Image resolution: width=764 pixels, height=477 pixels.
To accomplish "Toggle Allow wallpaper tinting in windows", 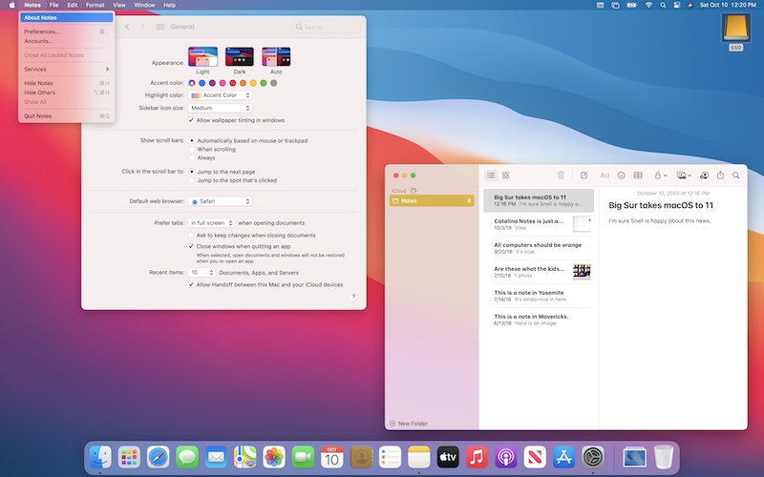I will click(191, 120).
